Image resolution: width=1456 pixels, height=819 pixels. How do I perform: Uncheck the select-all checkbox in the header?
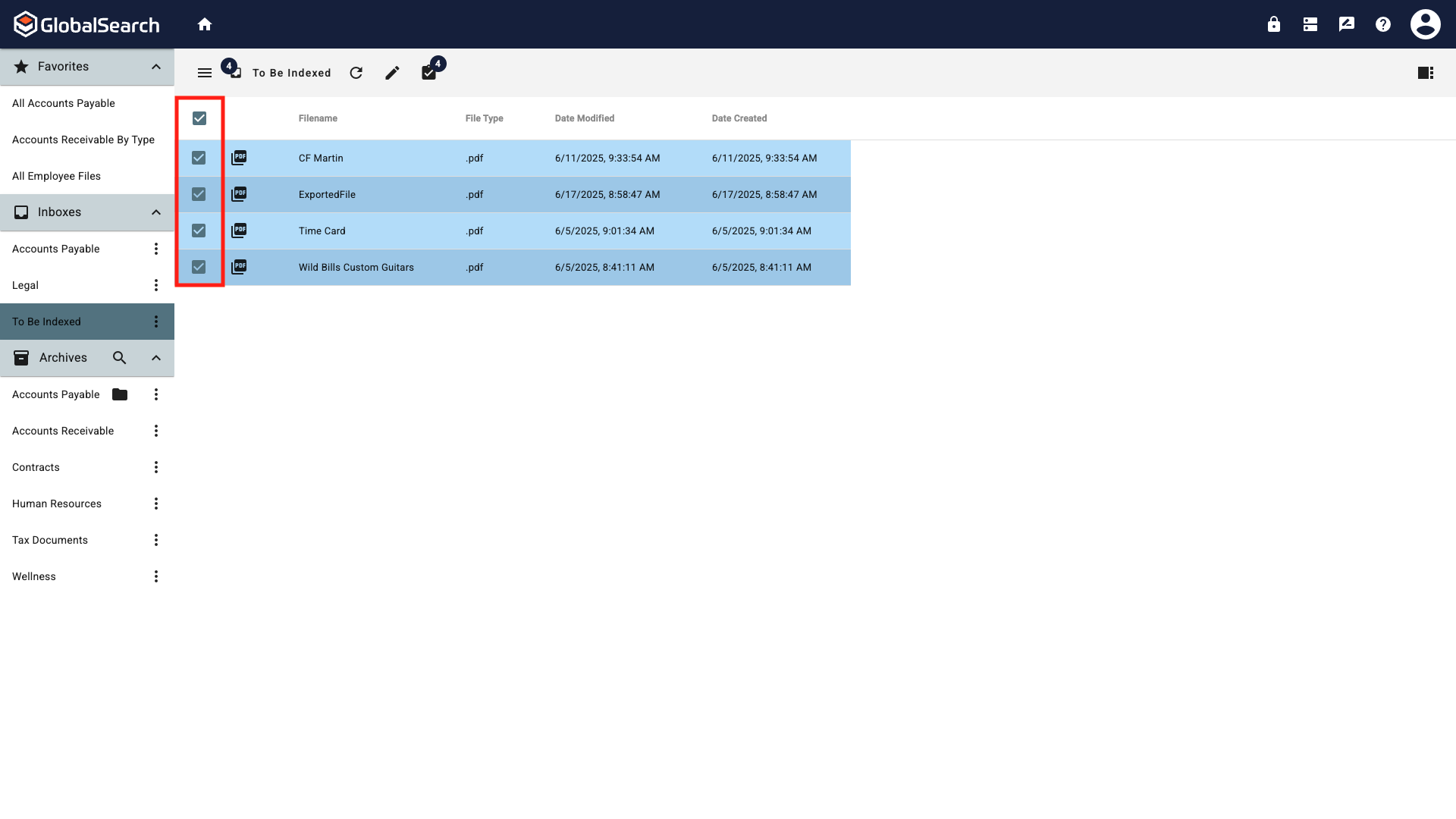pos(199,118)
